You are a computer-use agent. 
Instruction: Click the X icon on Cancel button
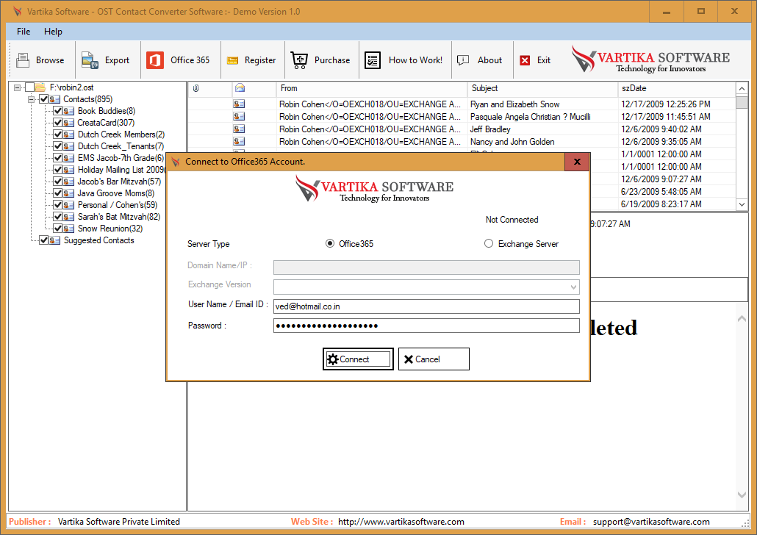(409, 359)
